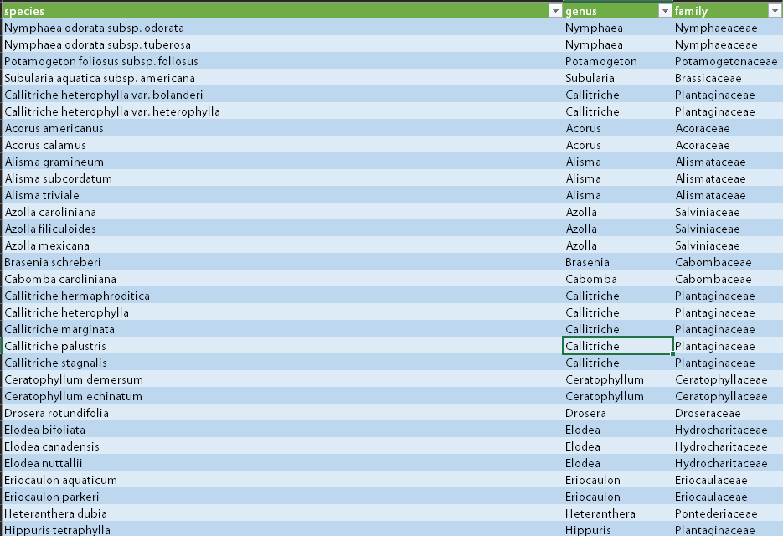
Task: Click the 'Azolla caroliniana' cell
Action: [283, 212]
